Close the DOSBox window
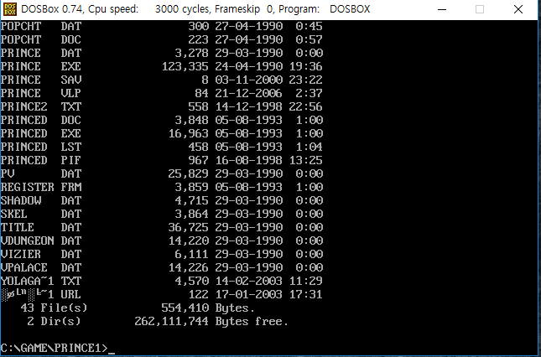 click(518, 9)
